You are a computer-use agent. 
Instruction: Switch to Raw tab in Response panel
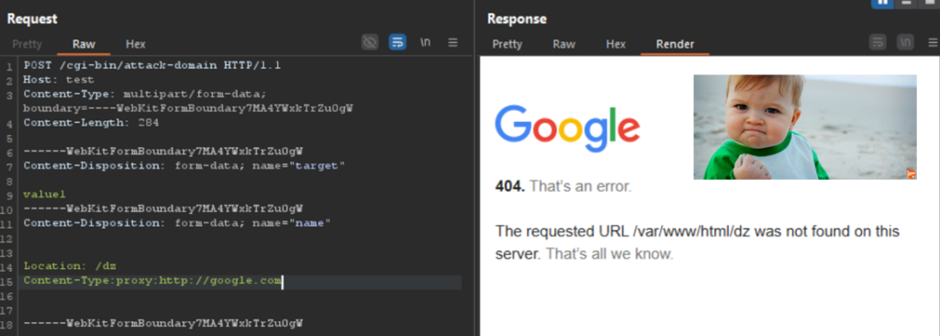tap(565, 44)
